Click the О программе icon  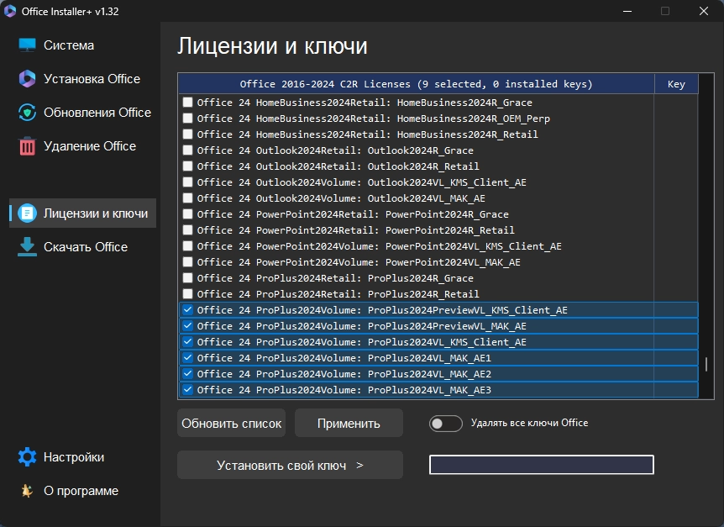28,491
